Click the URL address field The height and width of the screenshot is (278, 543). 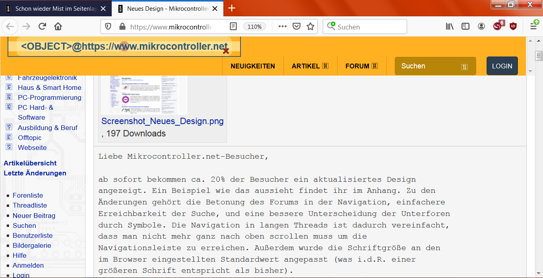pyautogui.click(x=171, y=27)
